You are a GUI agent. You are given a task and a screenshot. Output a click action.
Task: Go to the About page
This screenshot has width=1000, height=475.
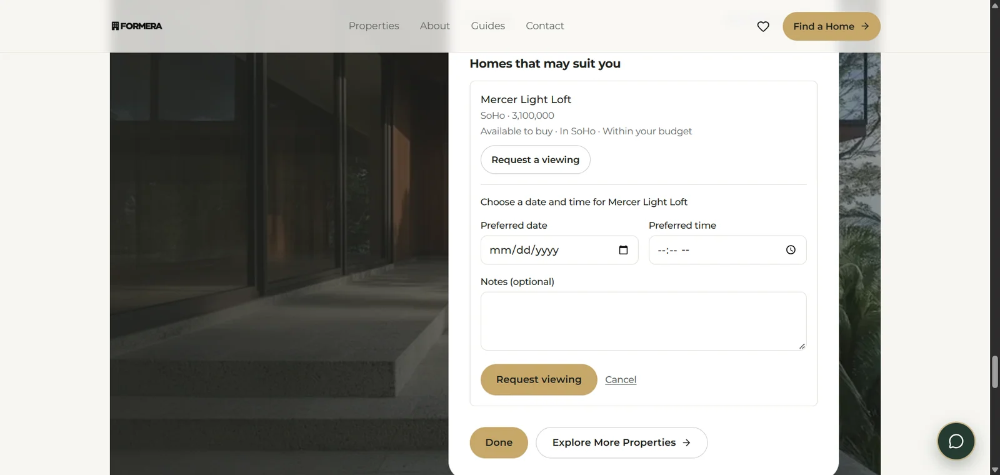point(435,26)
